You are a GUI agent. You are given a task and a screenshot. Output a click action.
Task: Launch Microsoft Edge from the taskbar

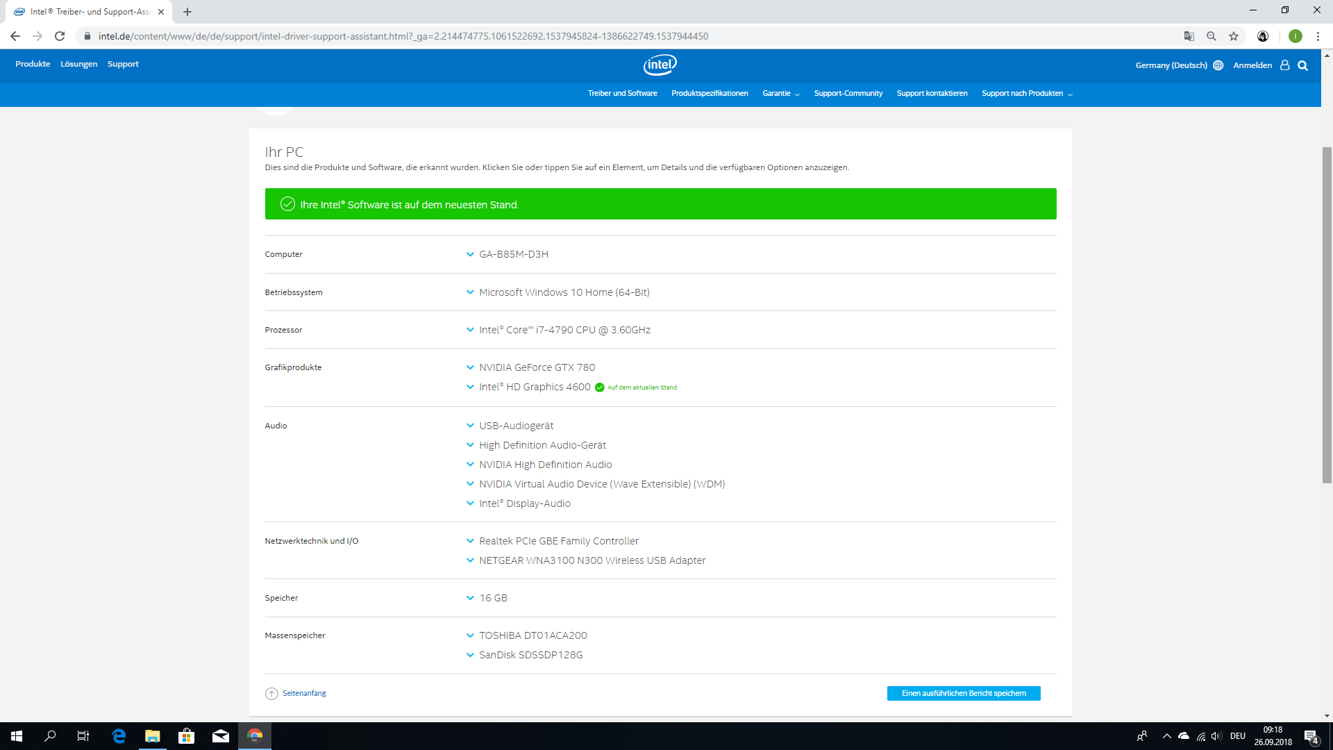(x=119, y=736)
